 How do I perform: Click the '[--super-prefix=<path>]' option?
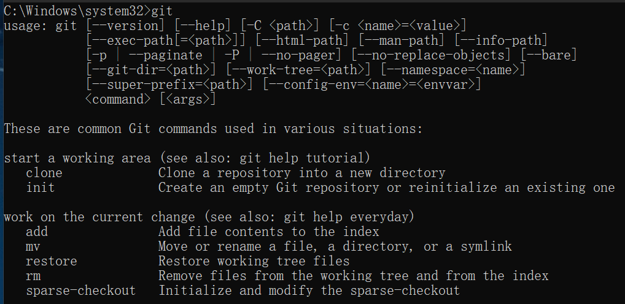[x=169, y=85]
